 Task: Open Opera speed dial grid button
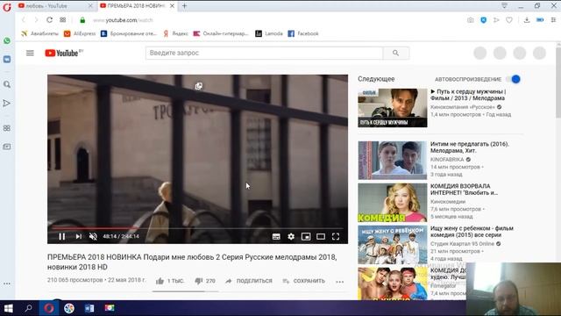click(x=62, y=20)
